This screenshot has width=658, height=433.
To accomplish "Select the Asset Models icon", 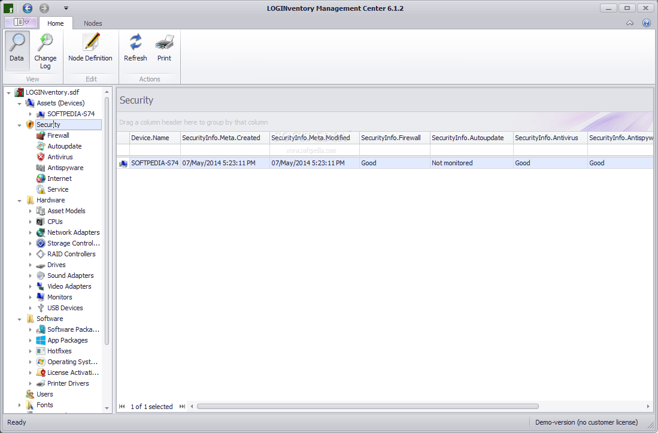I will click(41, 211).
